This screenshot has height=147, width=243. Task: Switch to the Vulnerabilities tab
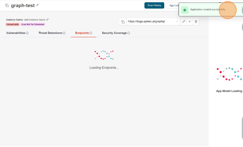[x=16, y=33]
